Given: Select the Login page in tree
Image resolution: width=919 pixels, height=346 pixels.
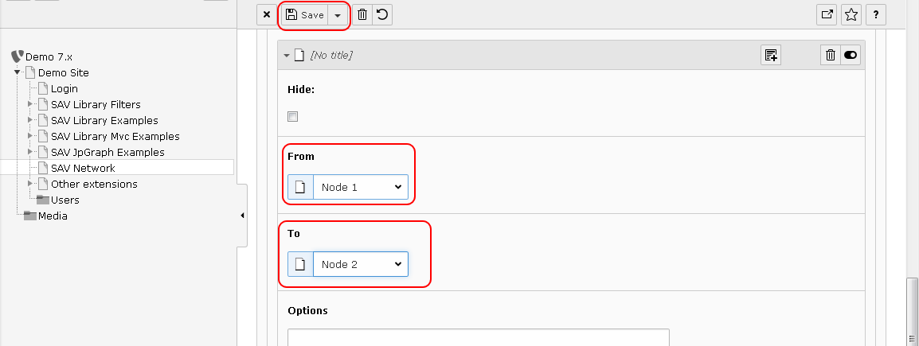Looking at the screenshot, I should click(64, 88).
